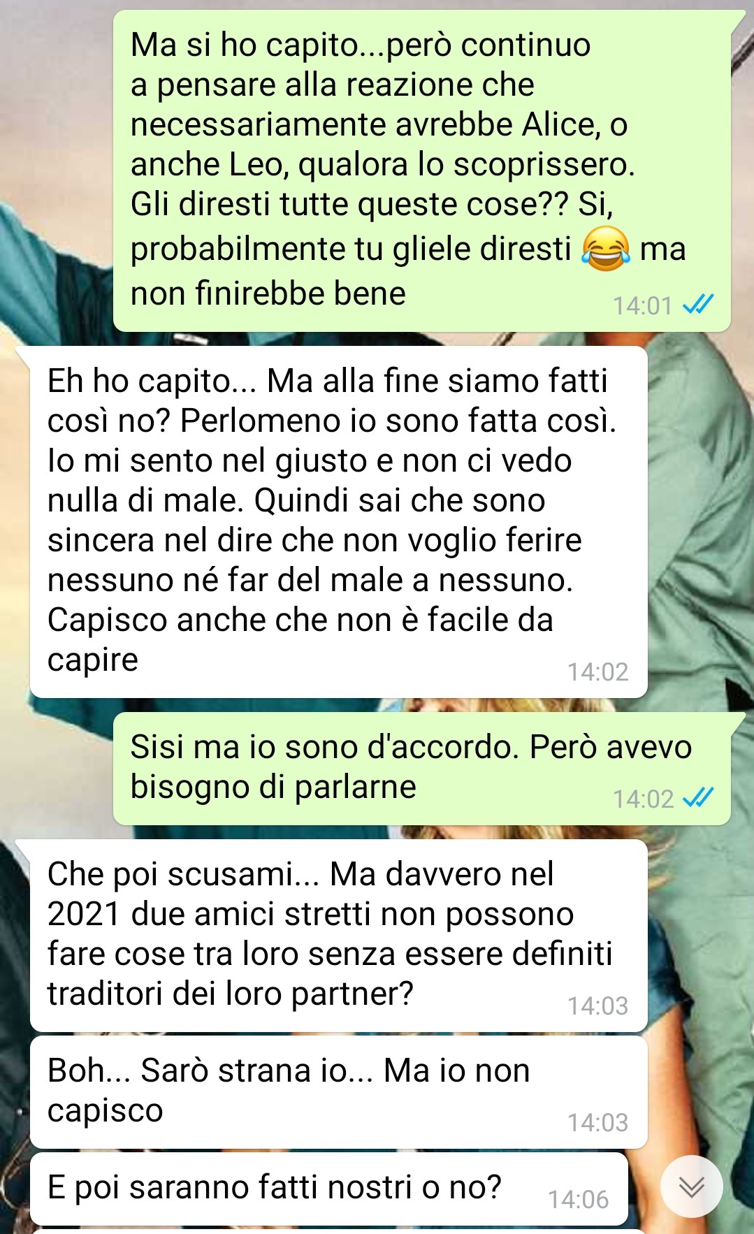Tap the 14:03 timestamp under 'traditori dei loro partner?'
This screenshot has height=1234, width=754.
pyautogui.click(x=597, y=1006)
